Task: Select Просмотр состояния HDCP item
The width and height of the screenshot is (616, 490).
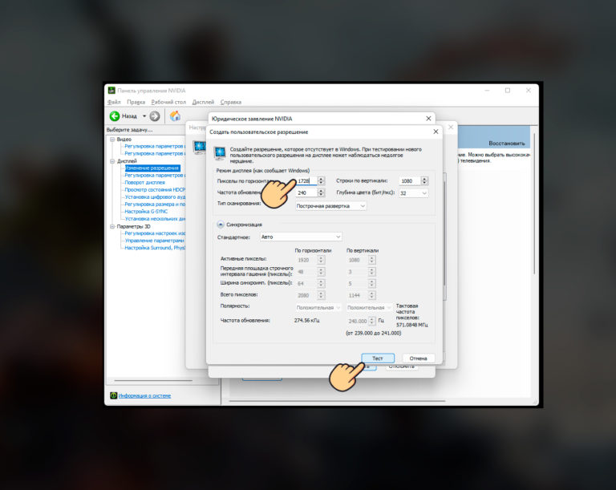Action: (x=155, y=190)
